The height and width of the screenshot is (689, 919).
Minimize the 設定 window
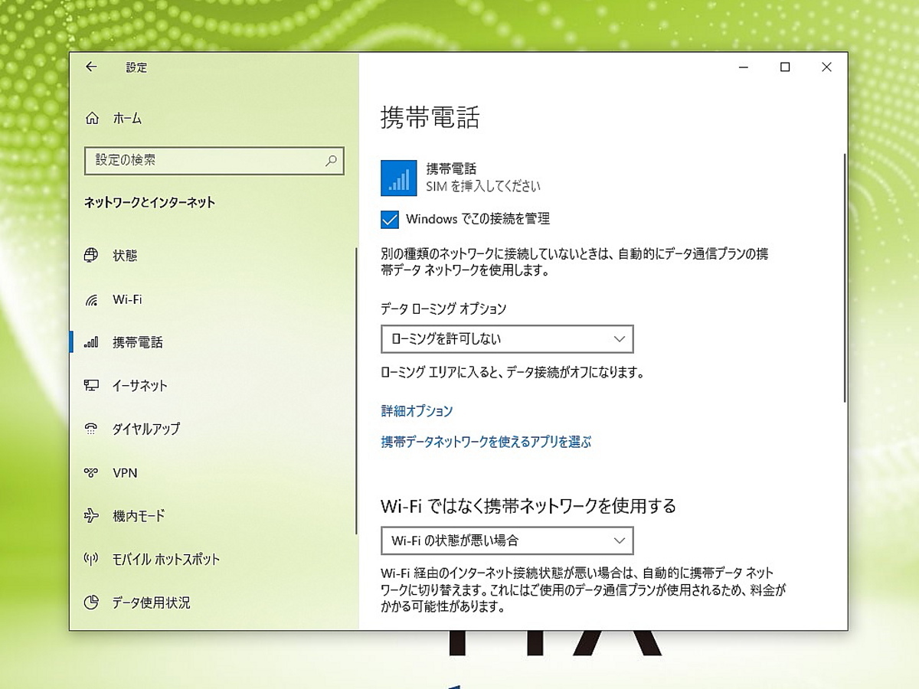(744, 67)
